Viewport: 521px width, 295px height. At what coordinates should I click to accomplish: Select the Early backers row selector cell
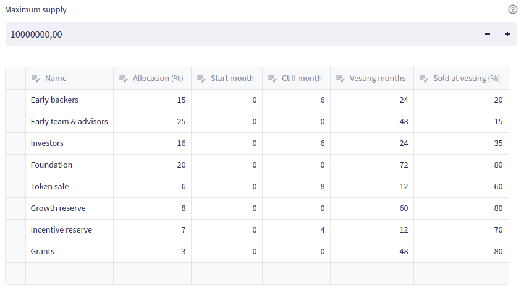(15, 100)
